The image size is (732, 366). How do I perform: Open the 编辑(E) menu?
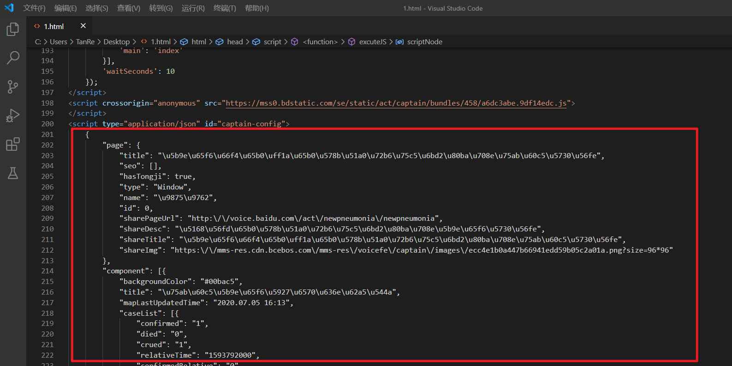(65, 8)
